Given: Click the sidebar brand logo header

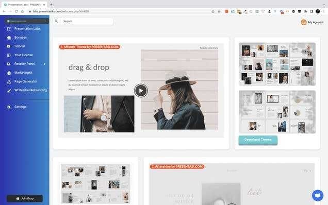Looking at the screenshot, I should click(27, 21).
